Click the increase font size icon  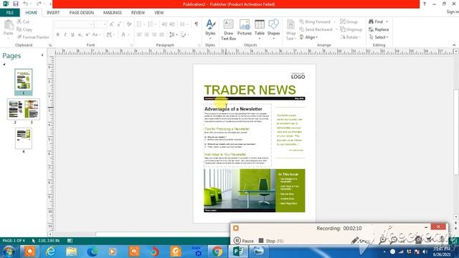[x=112, y=24]
